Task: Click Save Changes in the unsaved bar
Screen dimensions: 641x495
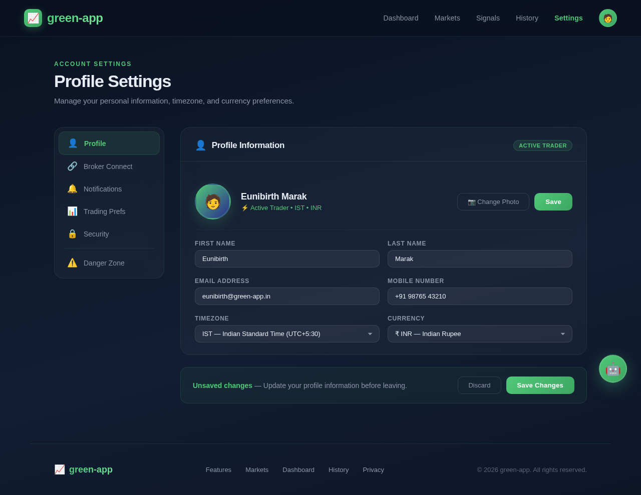Action: click(x=540, y=385)
